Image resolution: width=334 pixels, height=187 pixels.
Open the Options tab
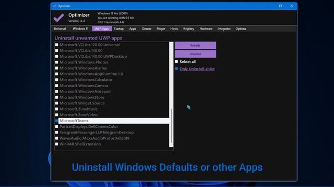pyautogui.click(x=241, y=29)
